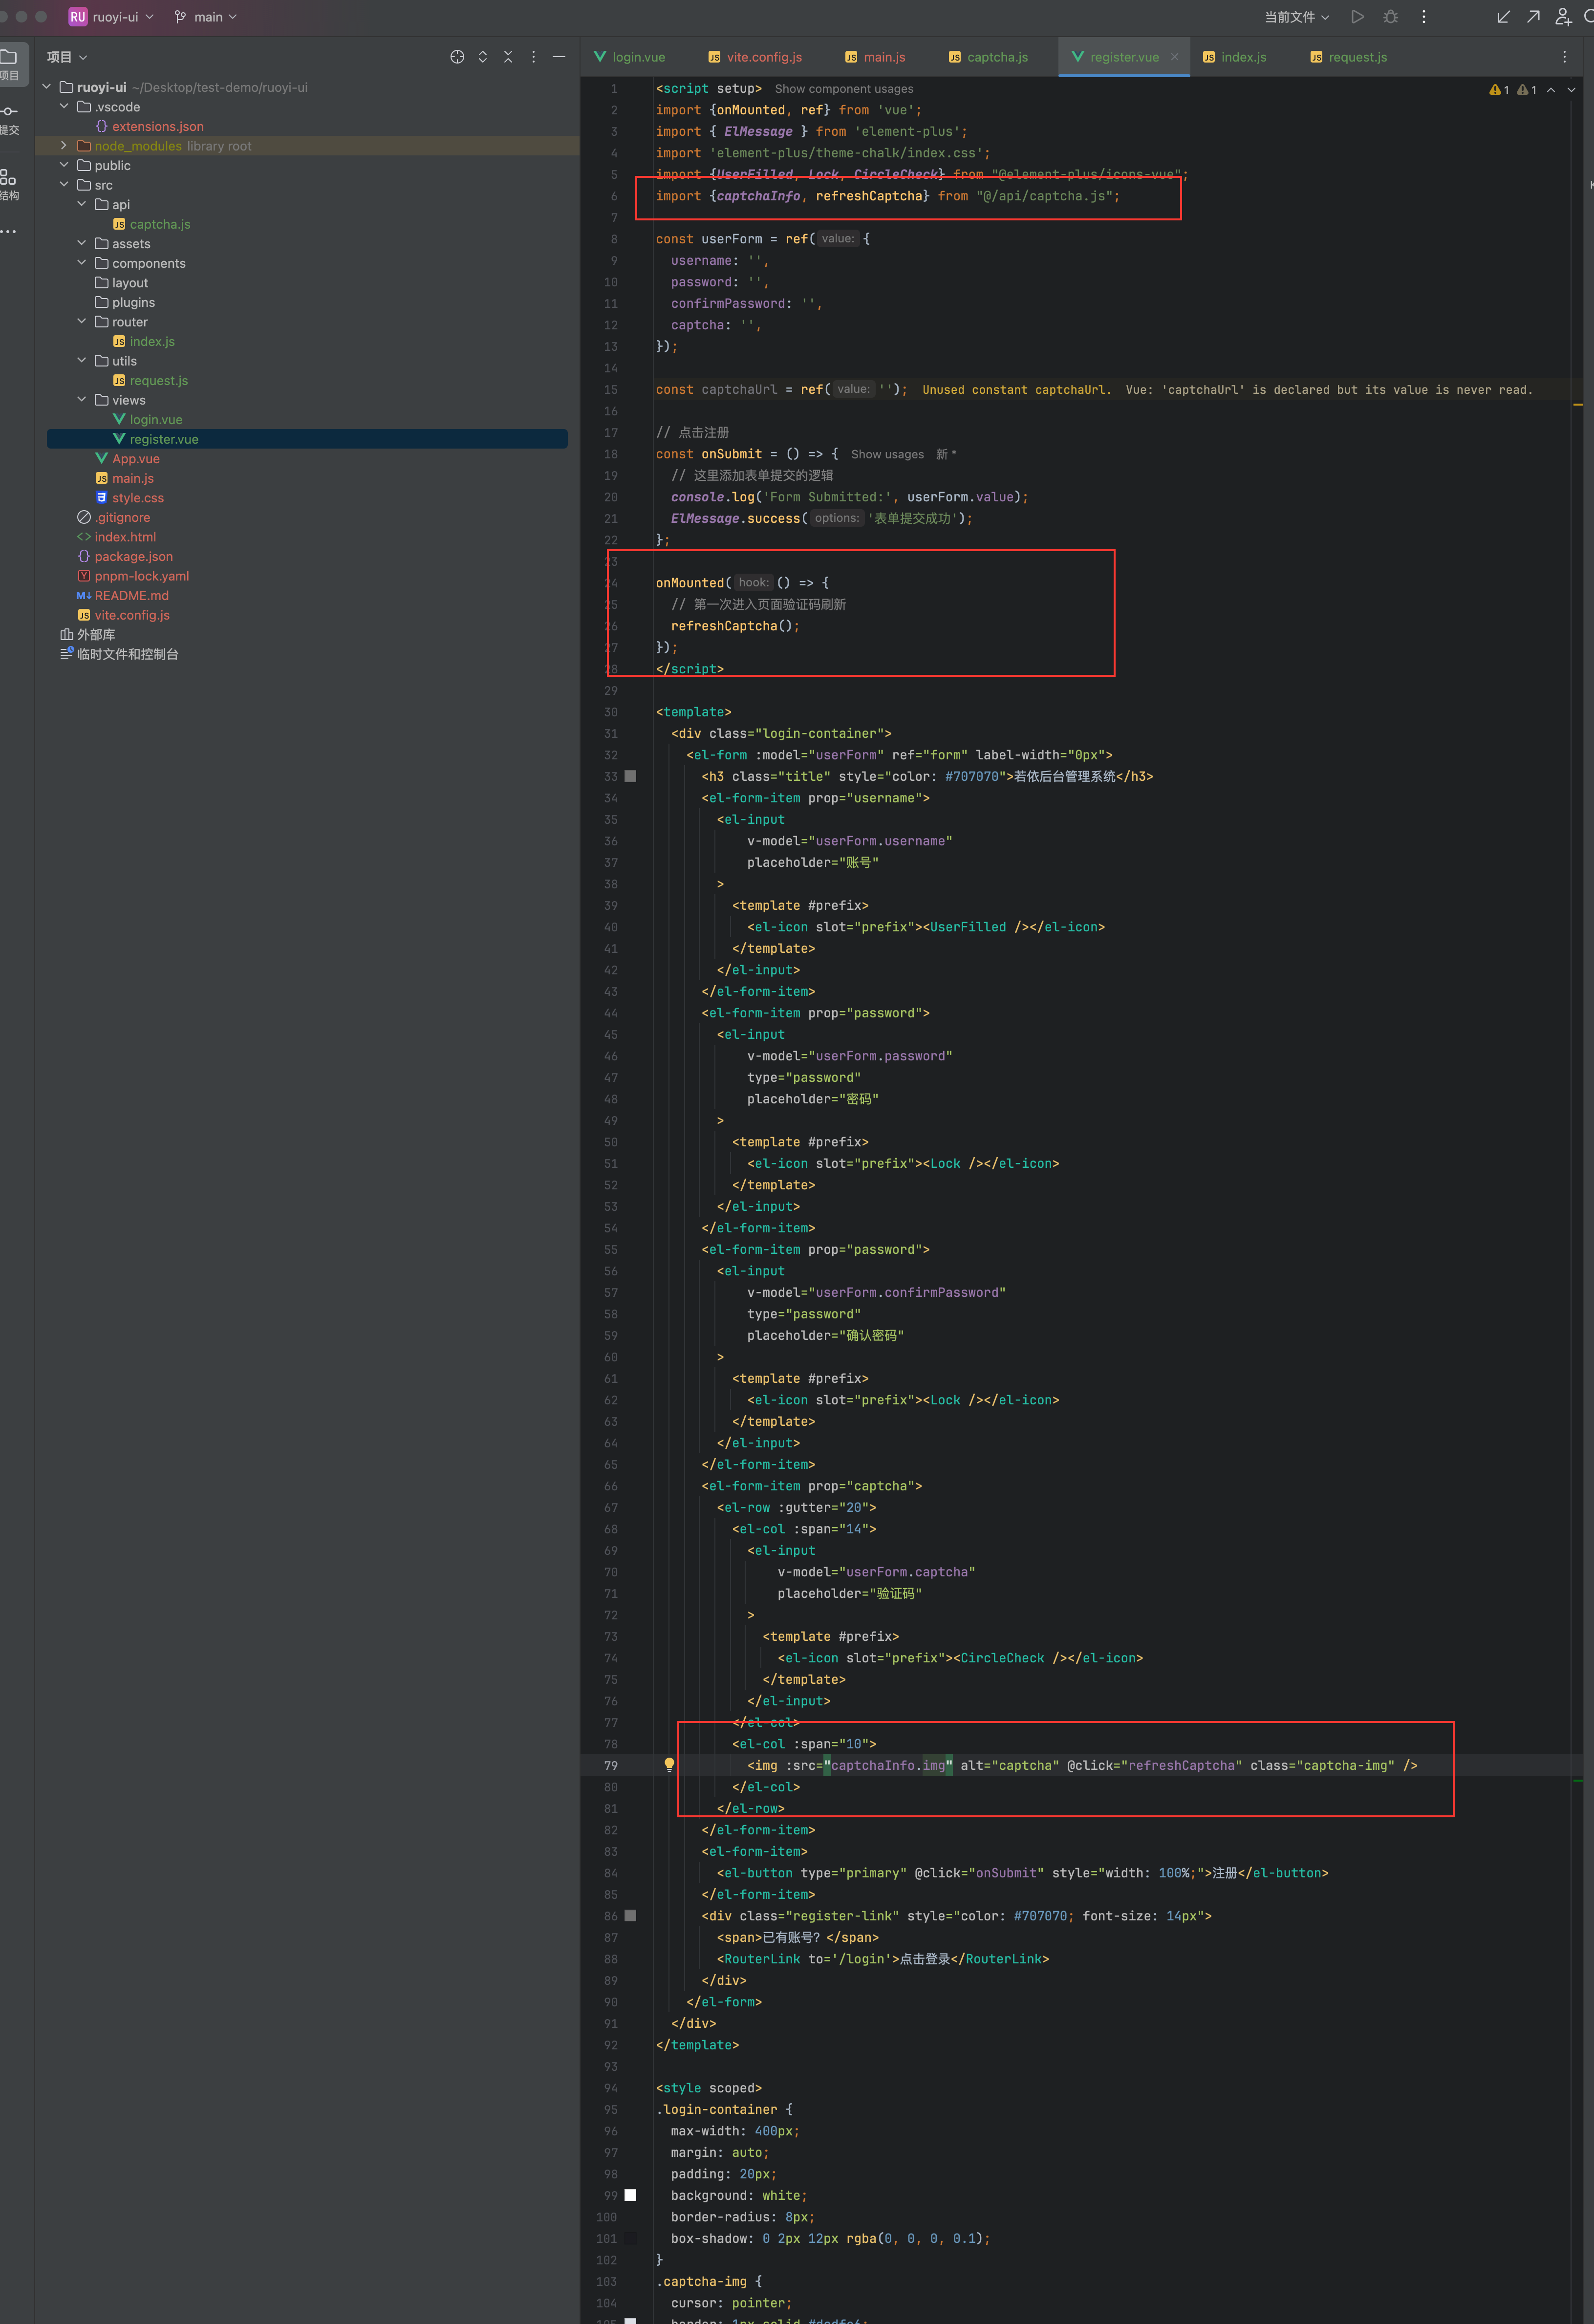
Task: Show more tool windows via sidebar ellipsis
Action: [x=9, y=232]
